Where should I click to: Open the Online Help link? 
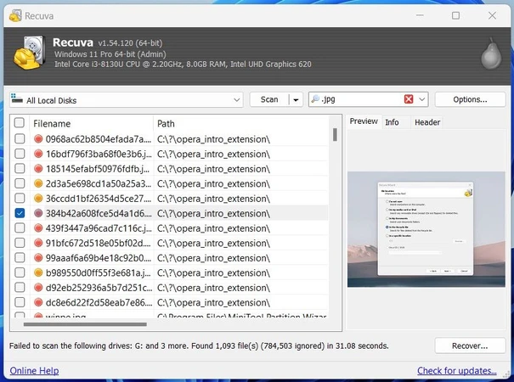point(34,371)
